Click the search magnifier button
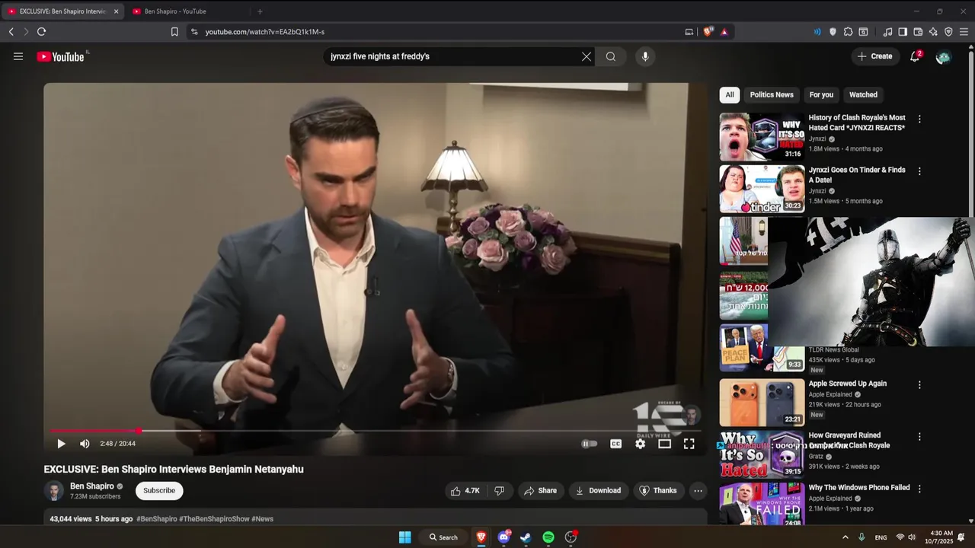This screenshot has height=548, width=975. (x=611, y=56)
